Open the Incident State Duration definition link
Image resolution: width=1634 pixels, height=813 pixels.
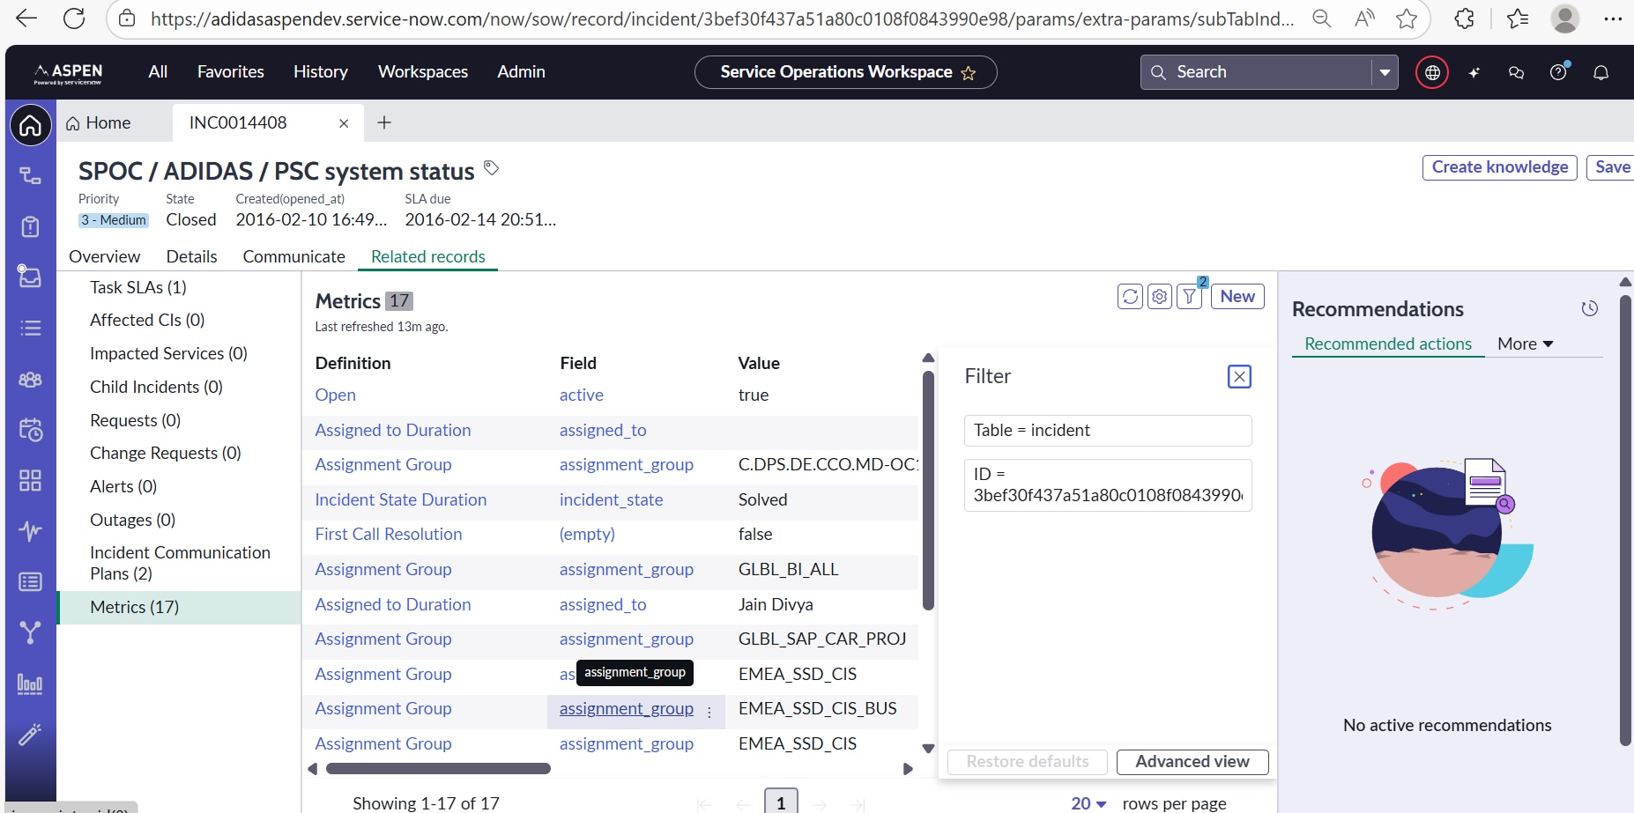tap(400, 499)
